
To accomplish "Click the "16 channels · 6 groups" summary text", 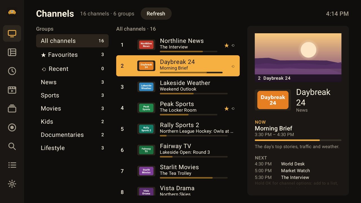I will click(107, 14).
